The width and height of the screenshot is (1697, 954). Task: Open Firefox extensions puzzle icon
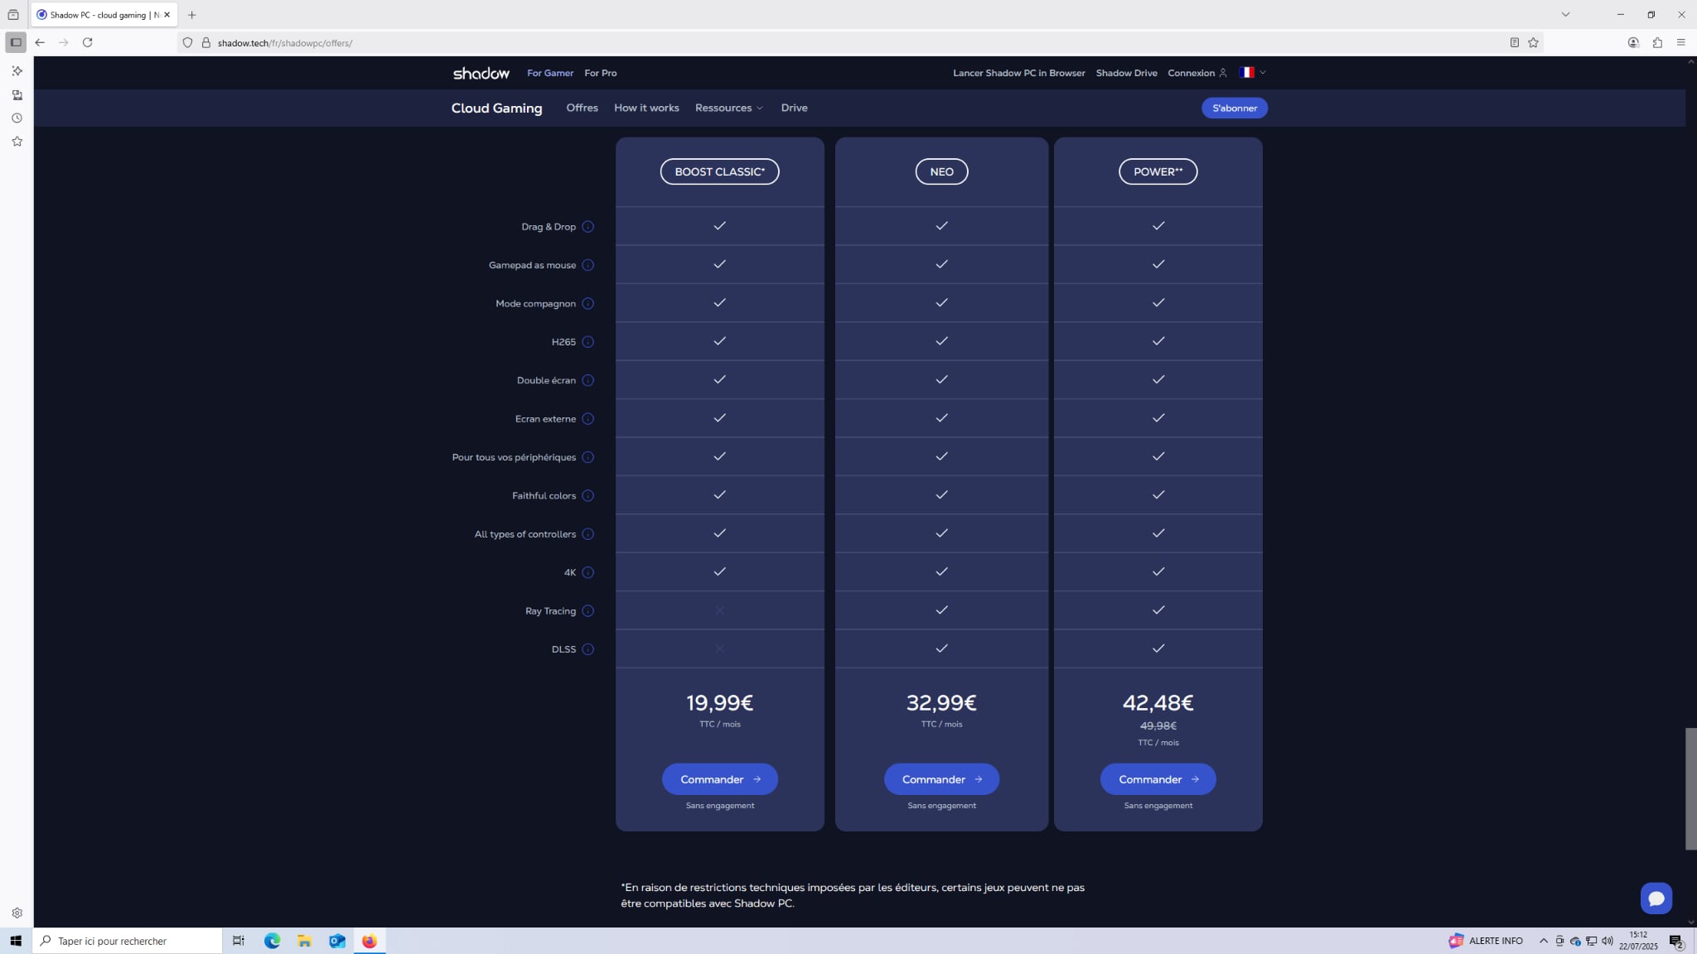tap(1657, 43)
